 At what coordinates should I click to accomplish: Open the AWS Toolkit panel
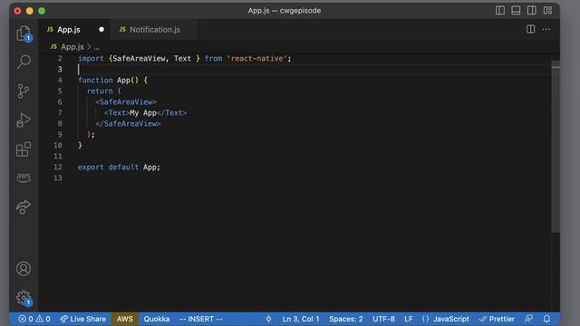point(24,177)
